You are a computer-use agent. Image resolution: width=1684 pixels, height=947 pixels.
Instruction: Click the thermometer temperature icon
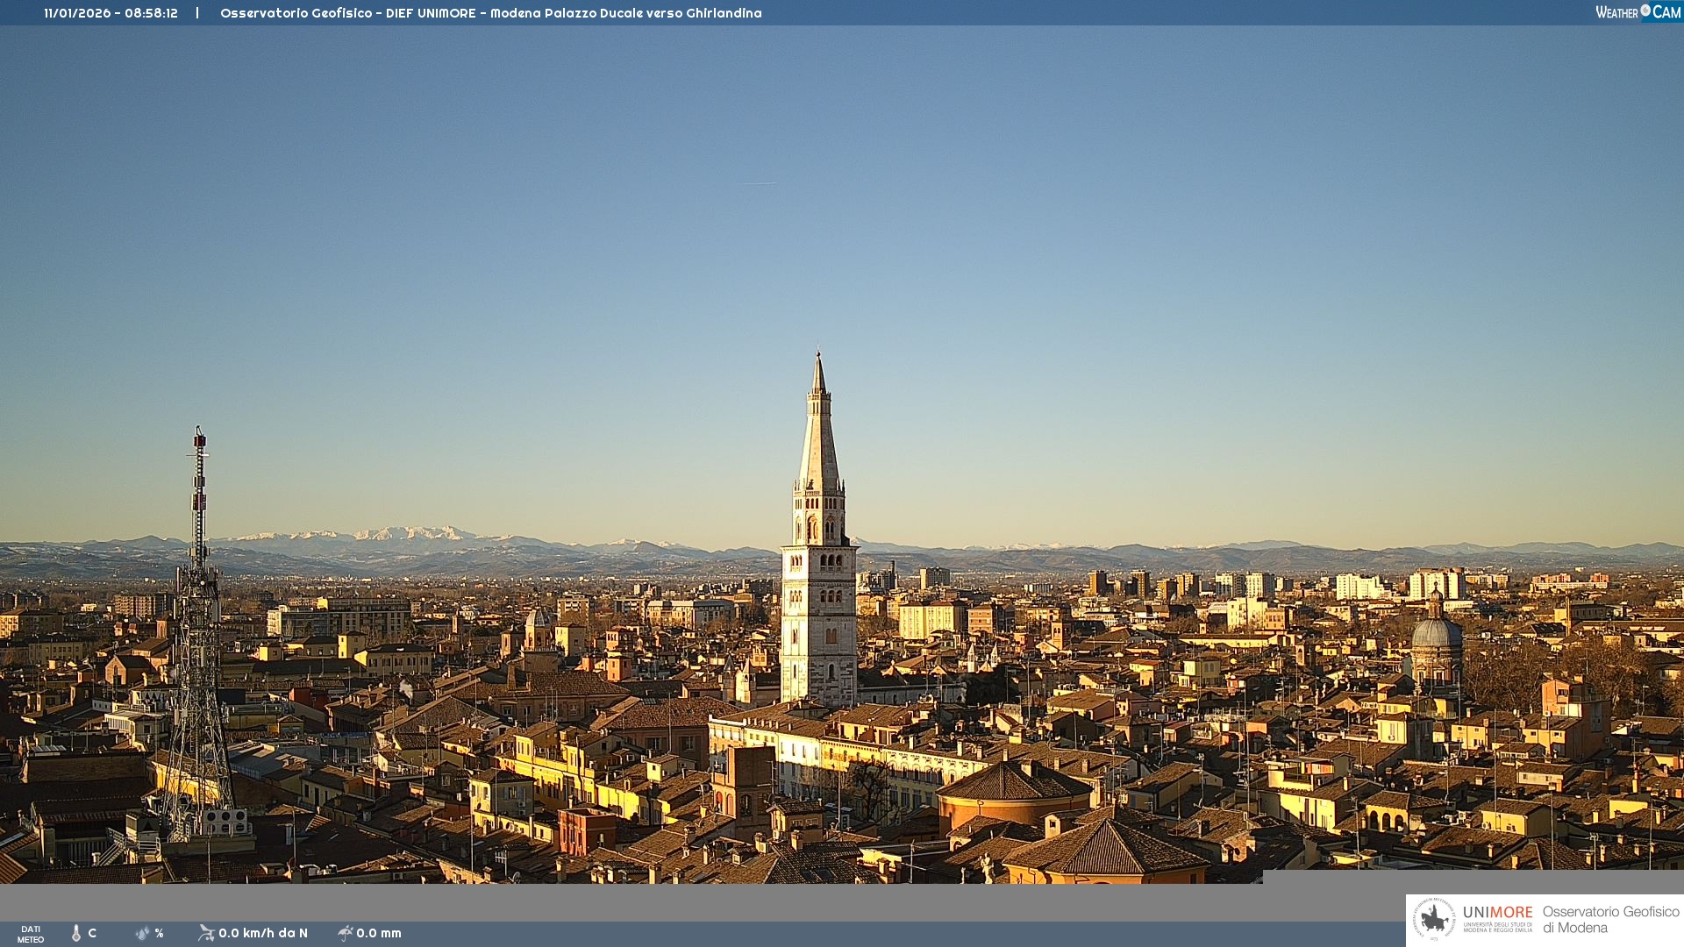click(x=76, y=933)
